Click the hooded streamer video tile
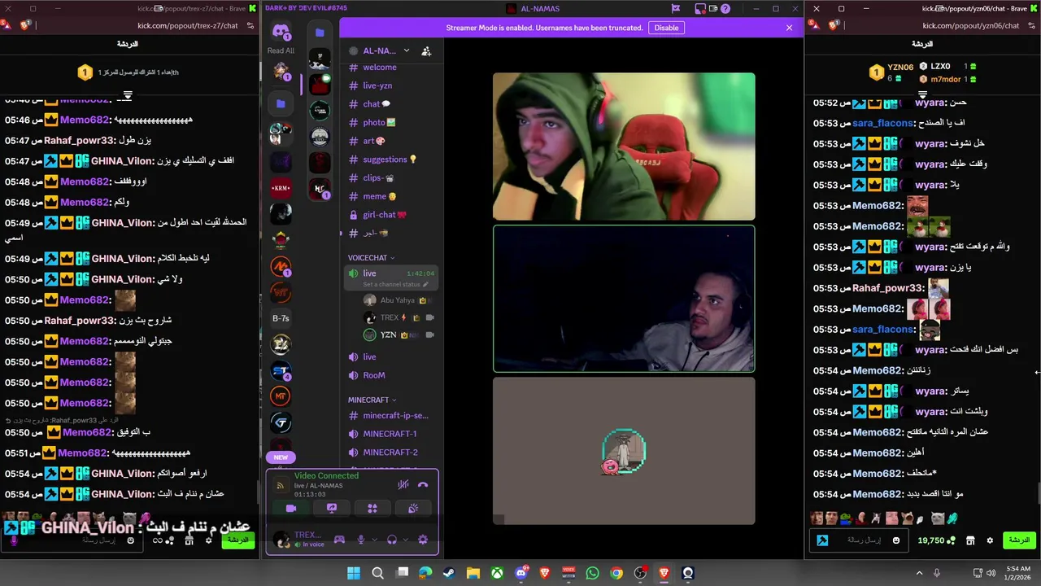 coord(624,146)
